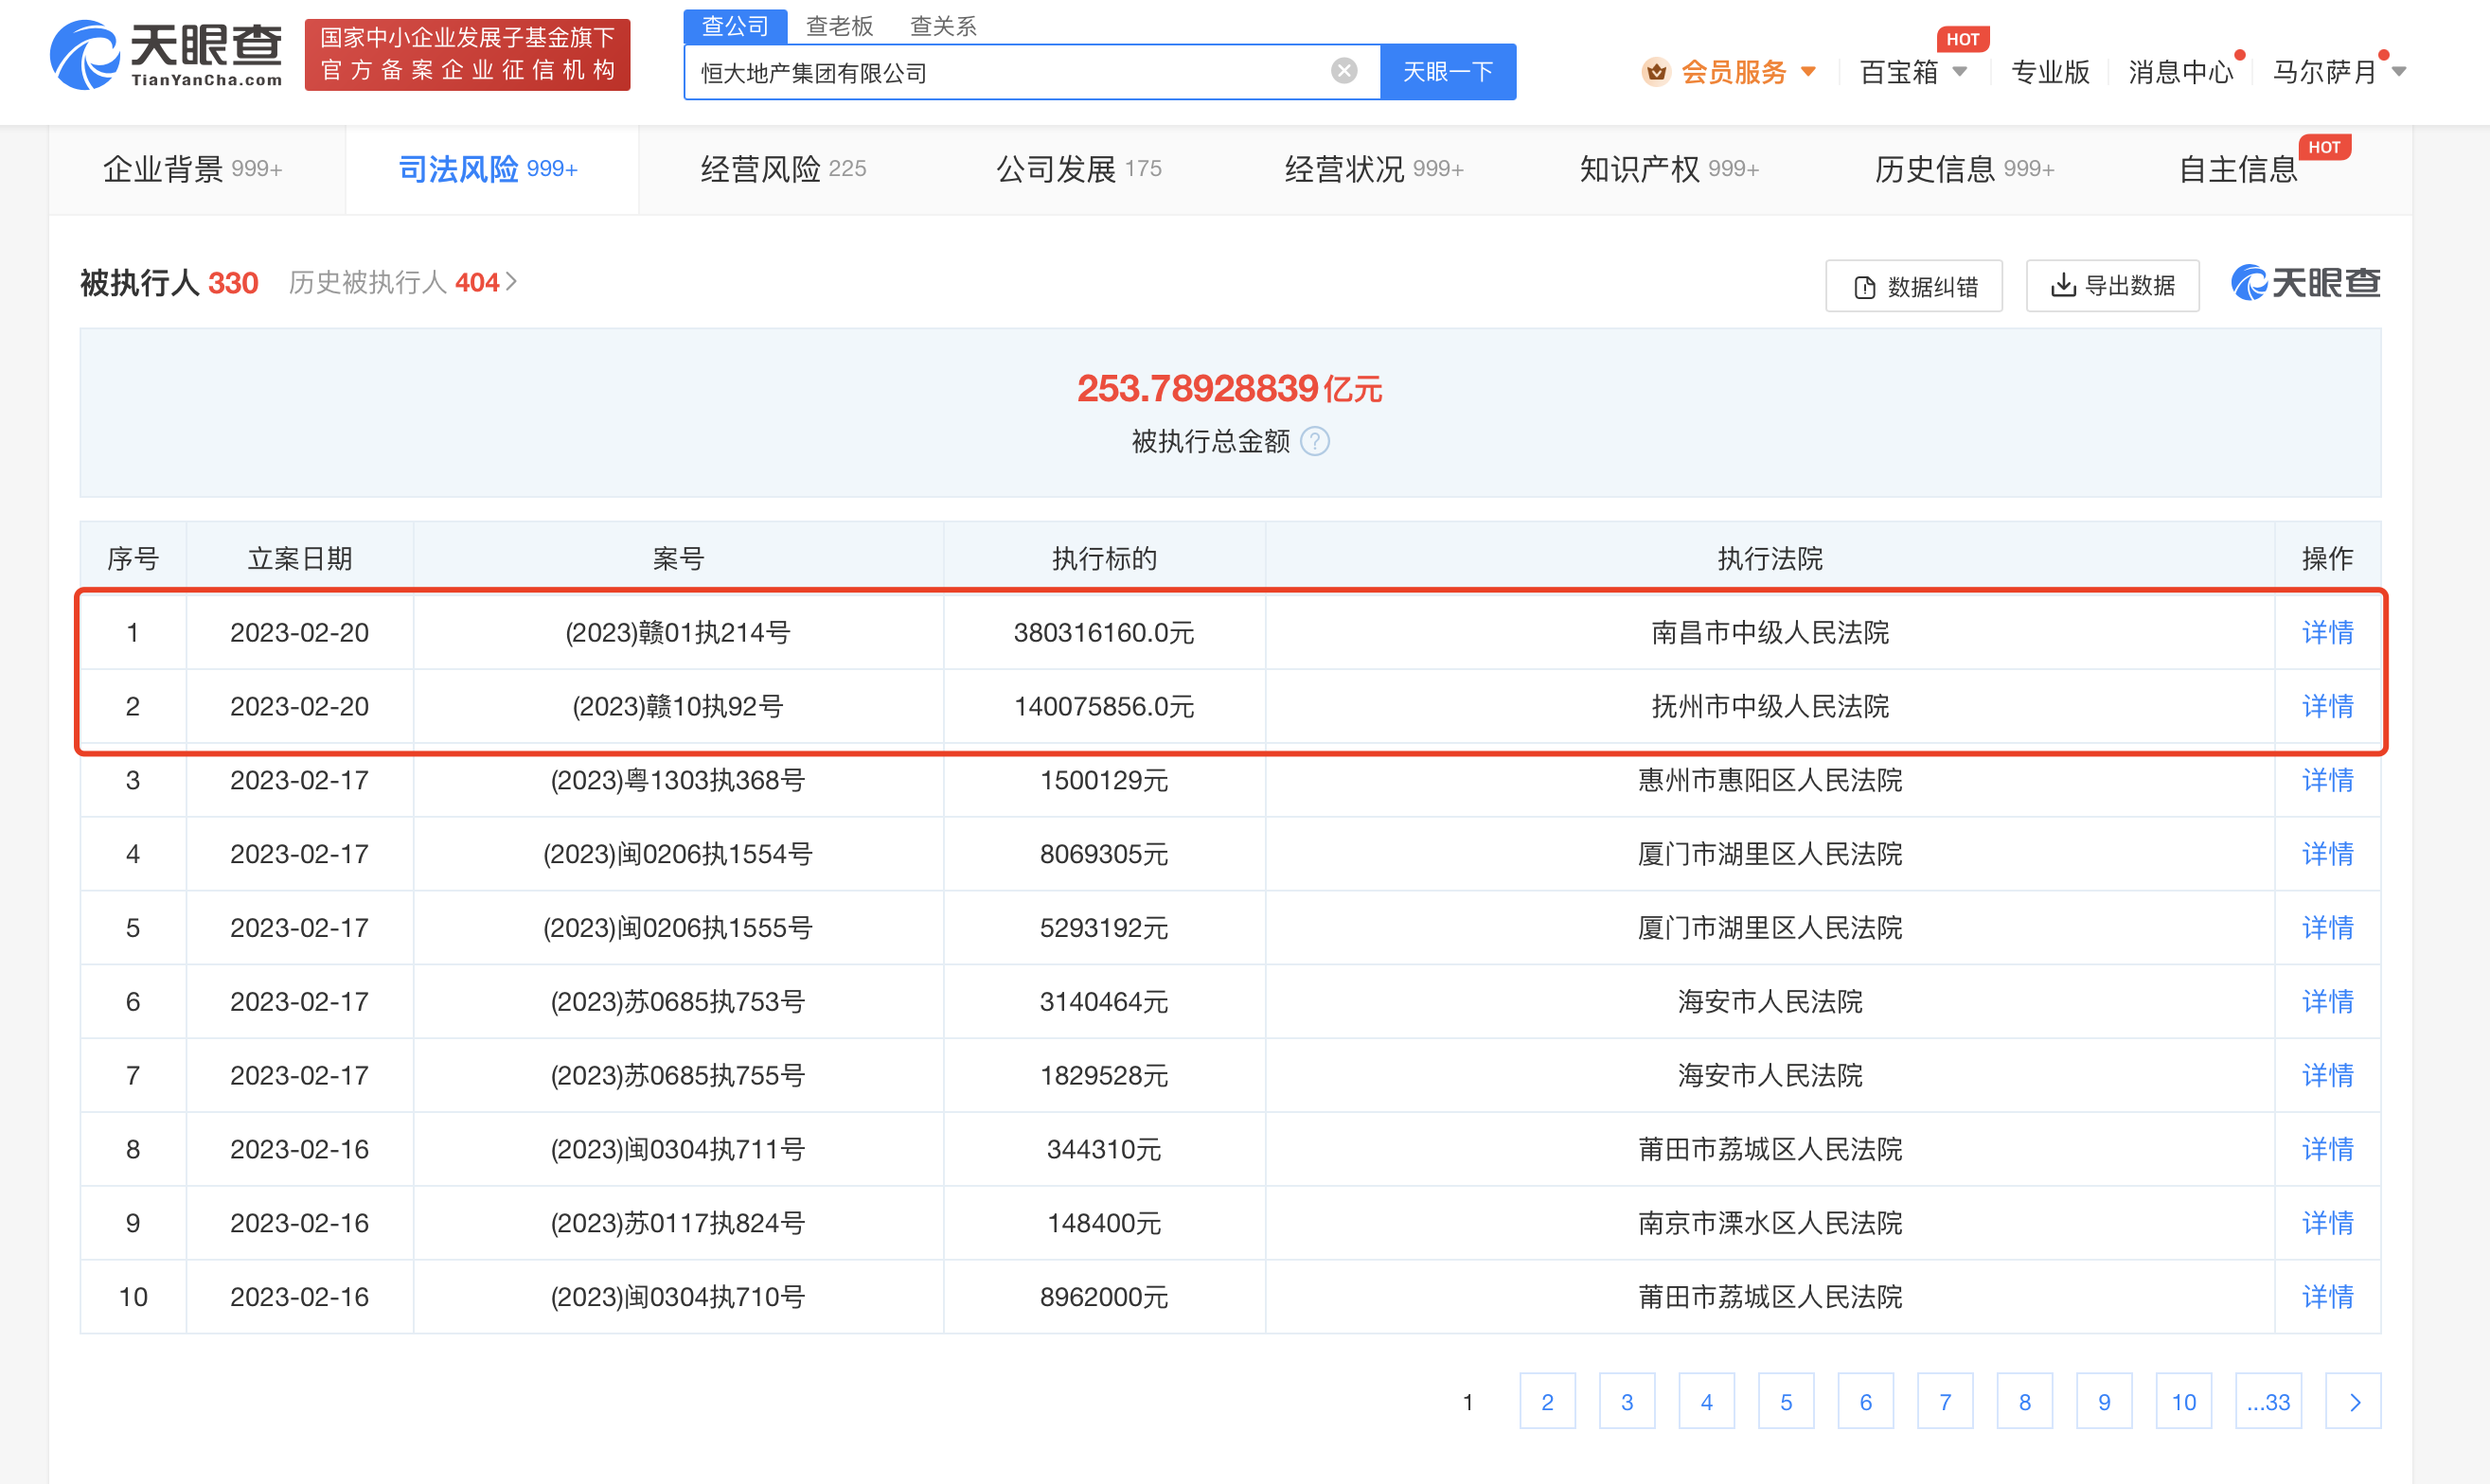Click the TianYanCha logo in header
This screenshot has width=2490, height=1484.
pos(166,55)
